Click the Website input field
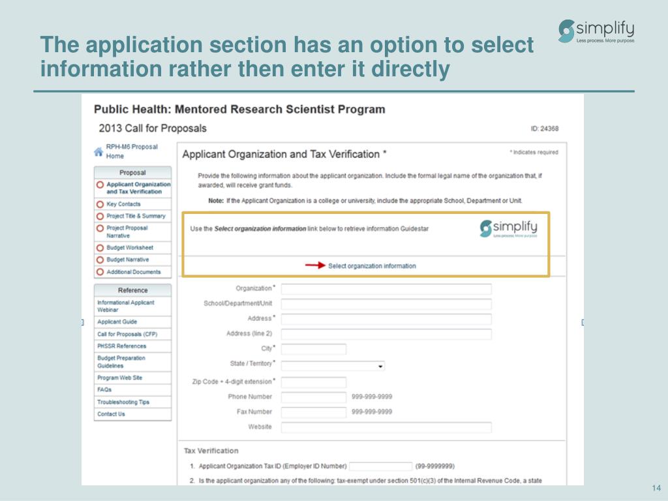668x501 pixels. pos(386,427)
